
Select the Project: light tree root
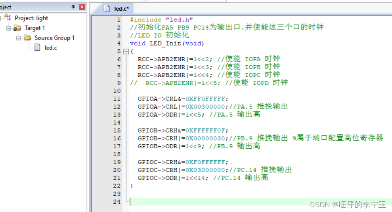pos(31,18)
